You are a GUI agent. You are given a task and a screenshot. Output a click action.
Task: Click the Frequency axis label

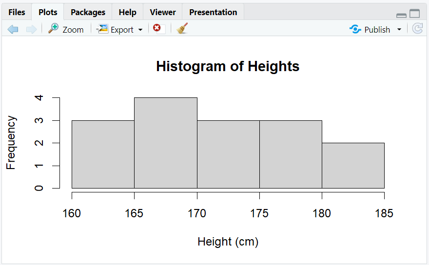pos(11,142)
